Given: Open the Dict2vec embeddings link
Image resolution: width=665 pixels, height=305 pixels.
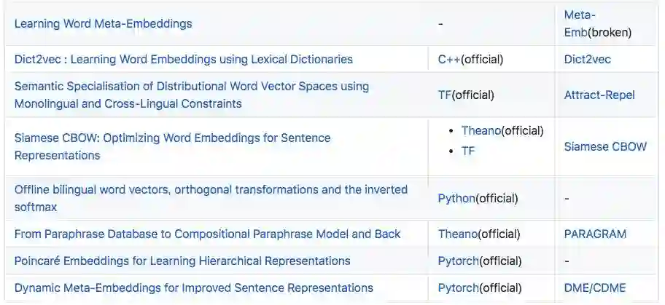Looking at the screenshot, I should (587, 59).
